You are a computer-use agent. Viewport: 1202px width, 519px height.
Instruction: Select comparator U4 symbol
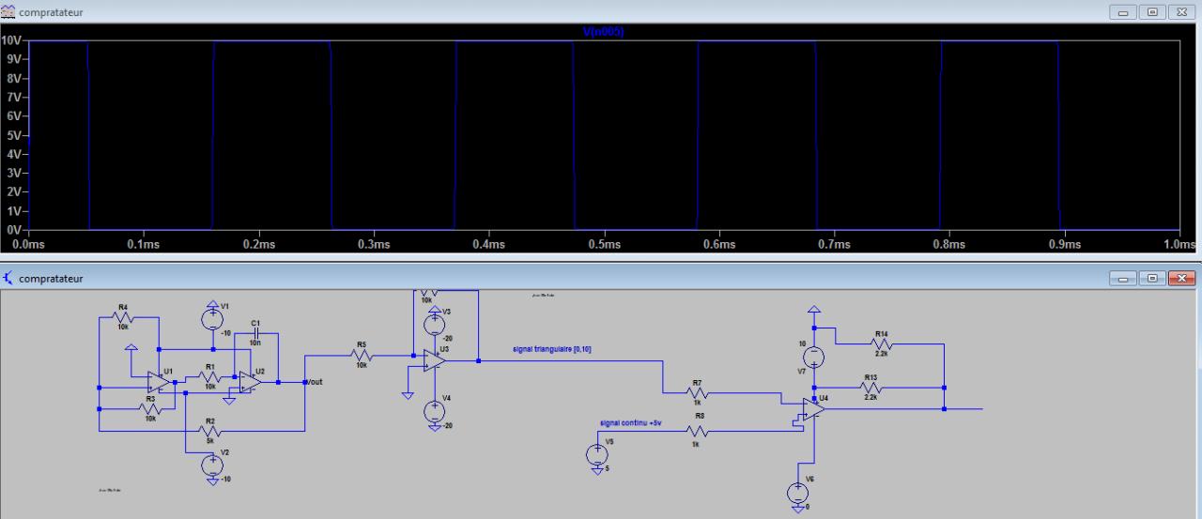click(x=813, y=409)
